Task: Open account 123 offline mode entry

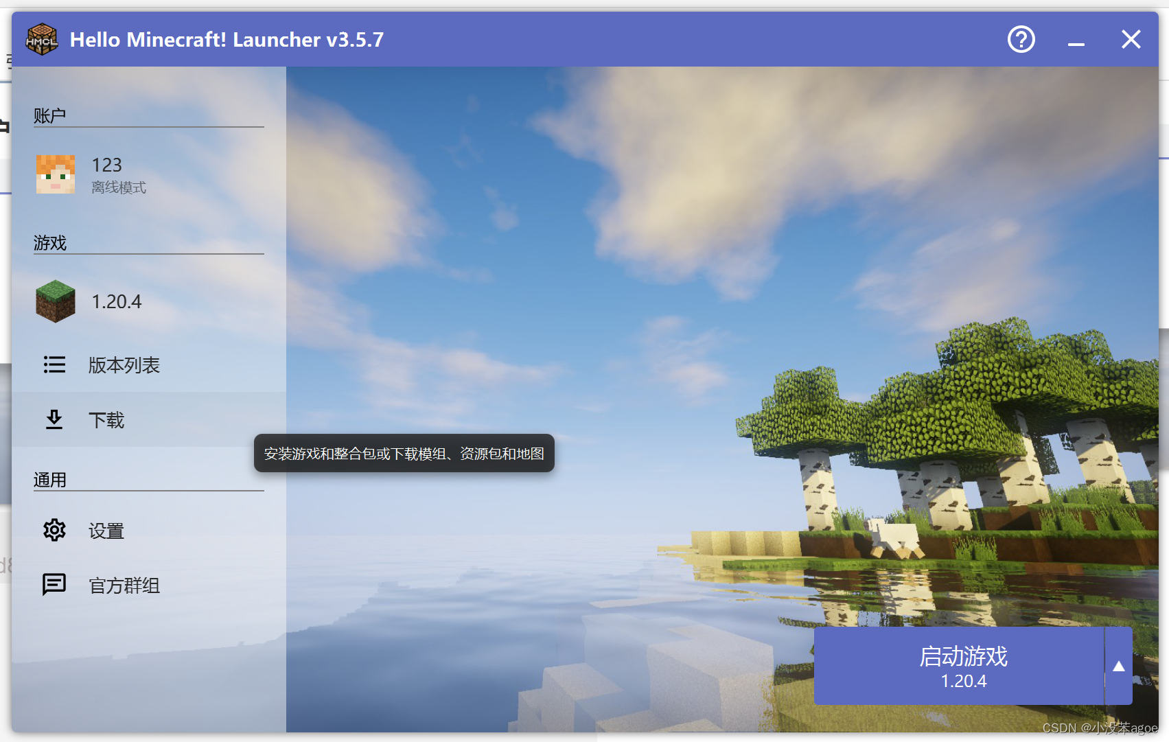Action: (x=149, y=174)
